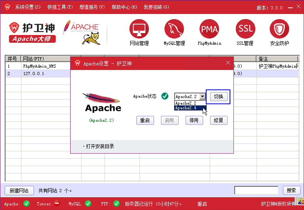
Task: Click 重启 in the bottom status bar
Action: (202, 204)
